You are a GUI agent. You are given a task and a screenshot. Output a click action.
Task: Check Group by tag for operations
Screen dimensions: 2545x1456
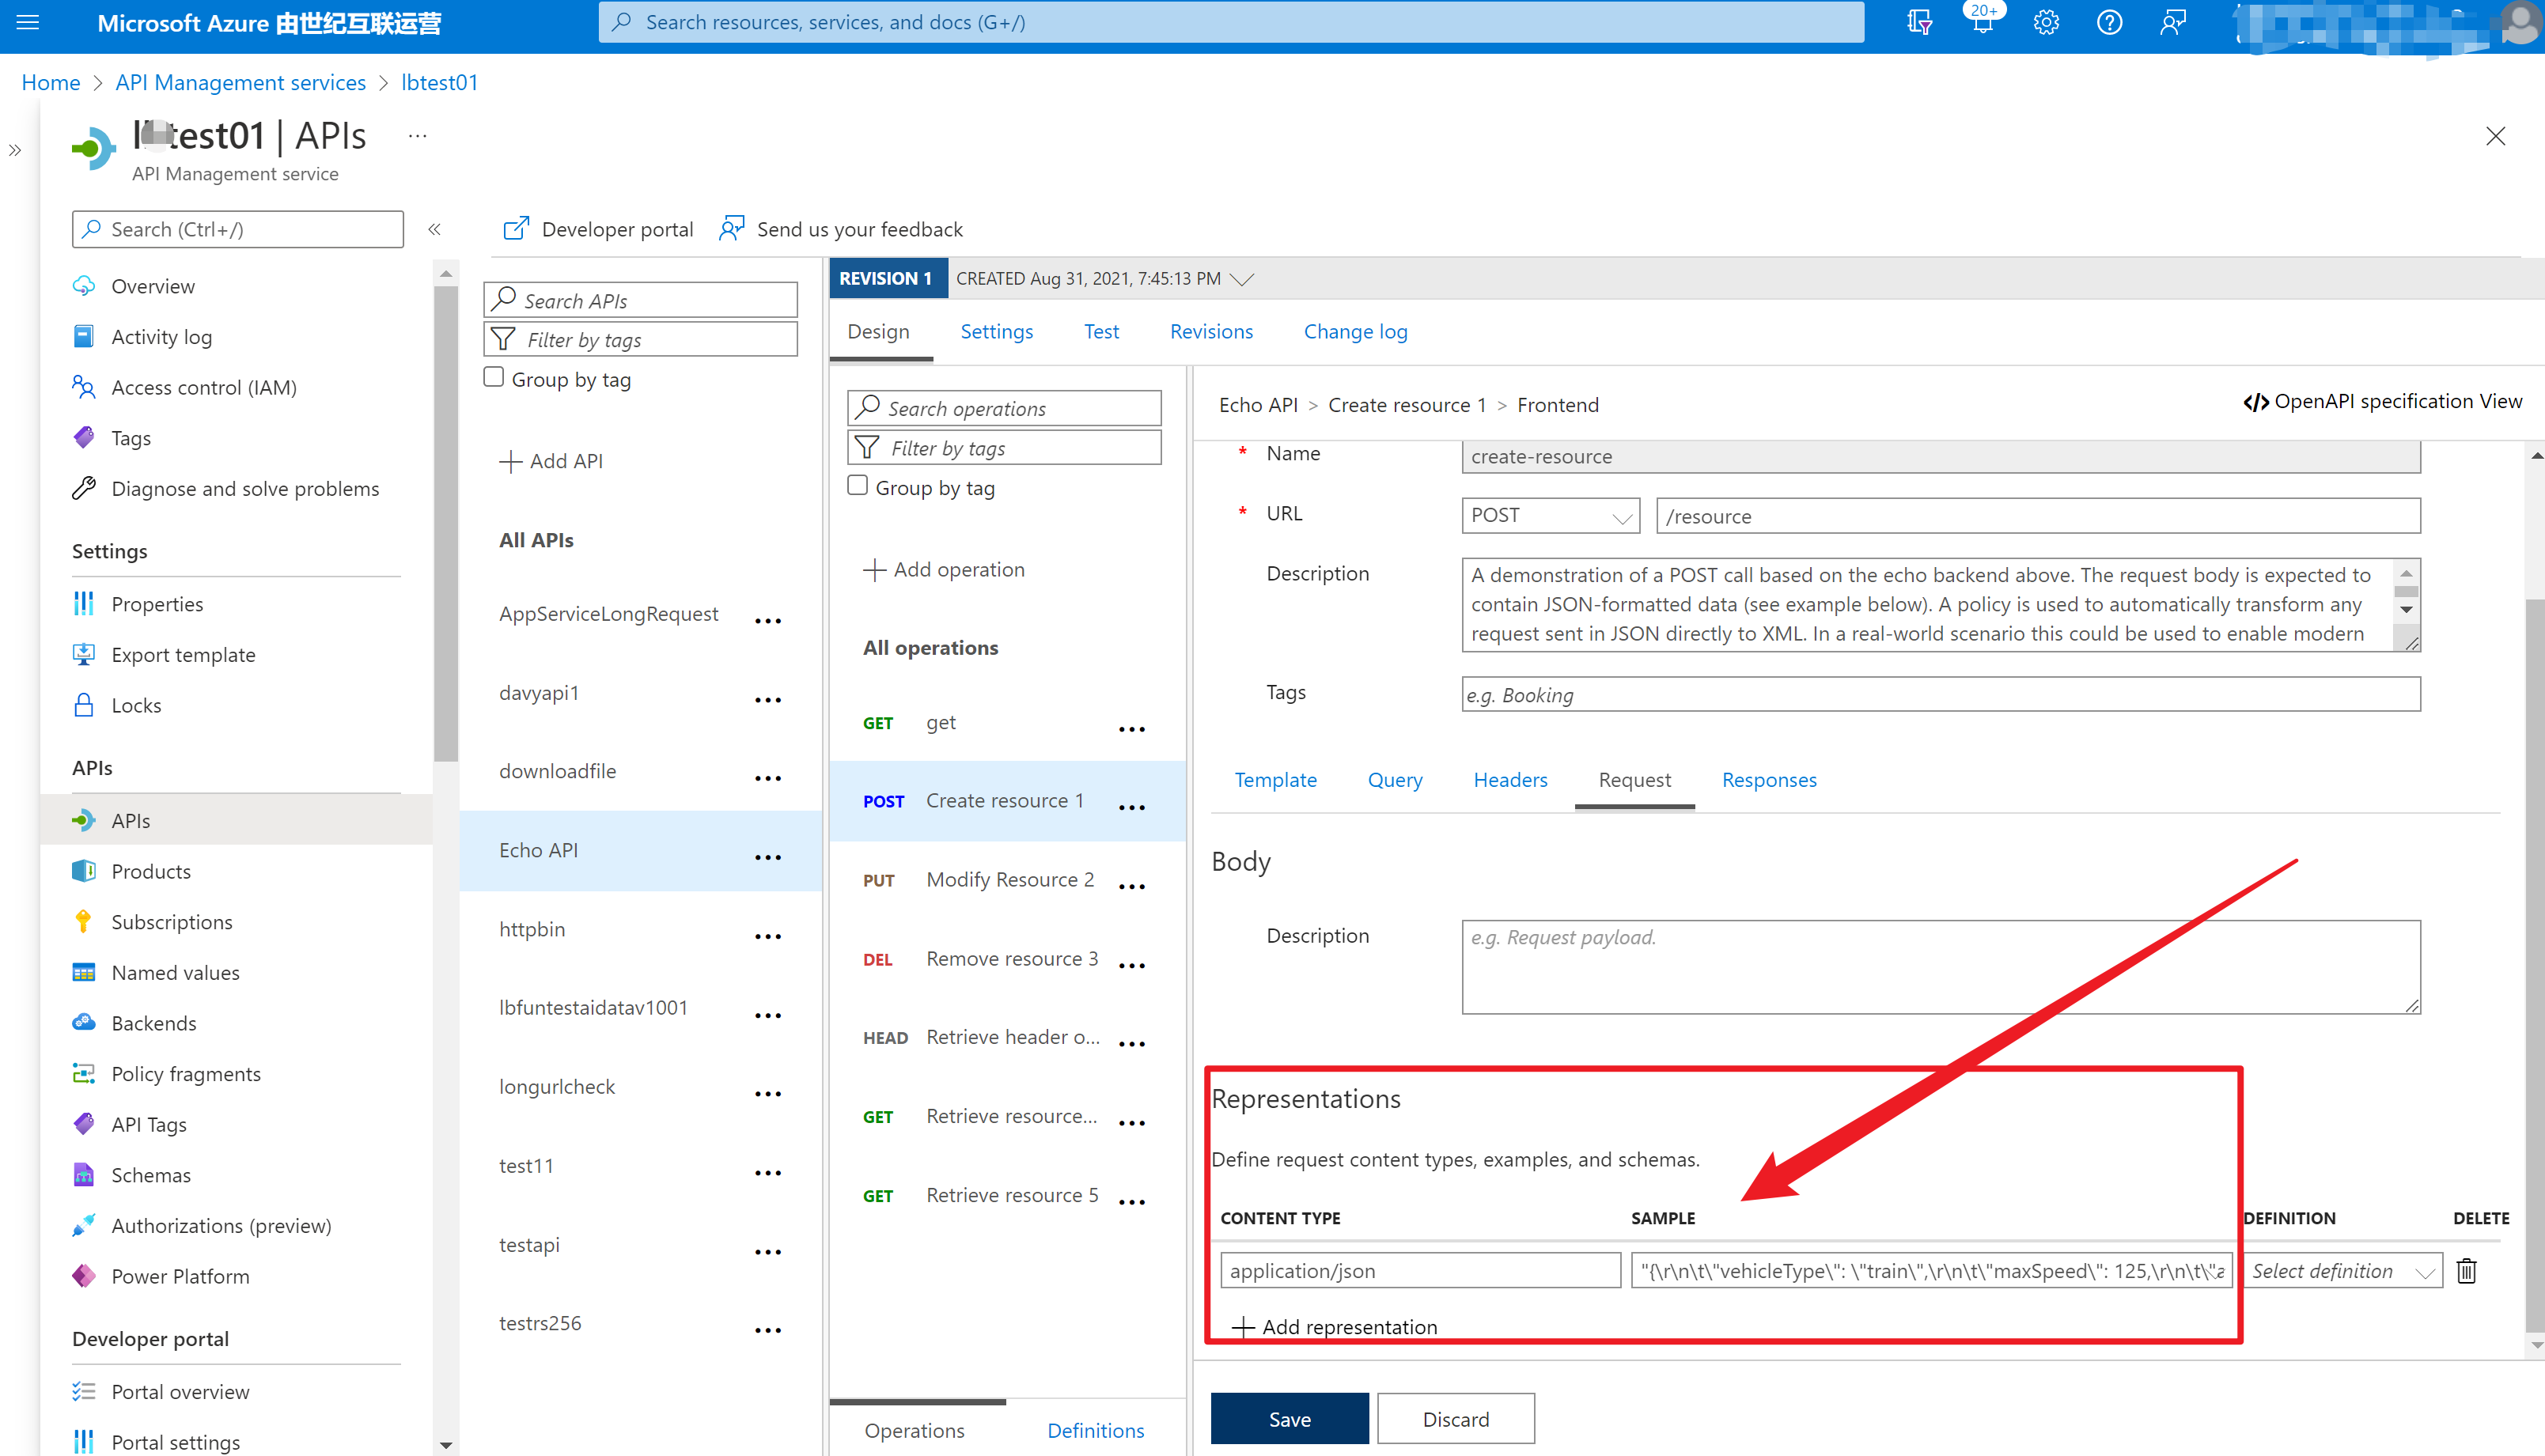coord(858,486)
